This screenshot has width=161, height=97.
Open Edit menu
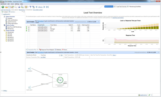(8, 4)
